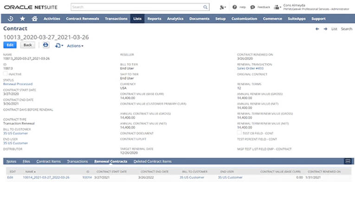This screenshot has width=355, height=209.
Task: Click inside the global Search field
Action: pos(137,7)
